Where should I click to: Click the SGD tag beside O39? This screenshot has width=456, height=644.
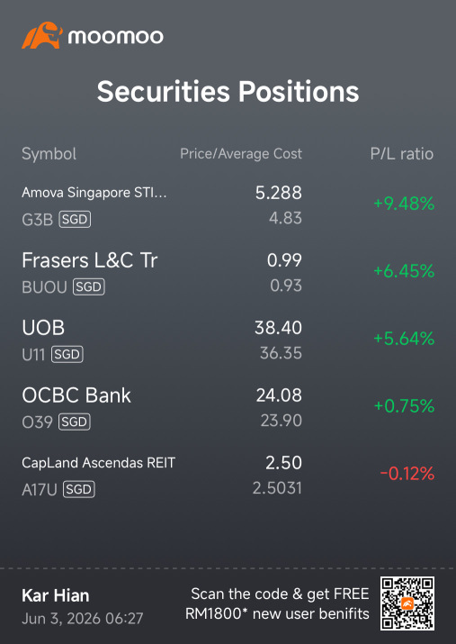point(75,422)
